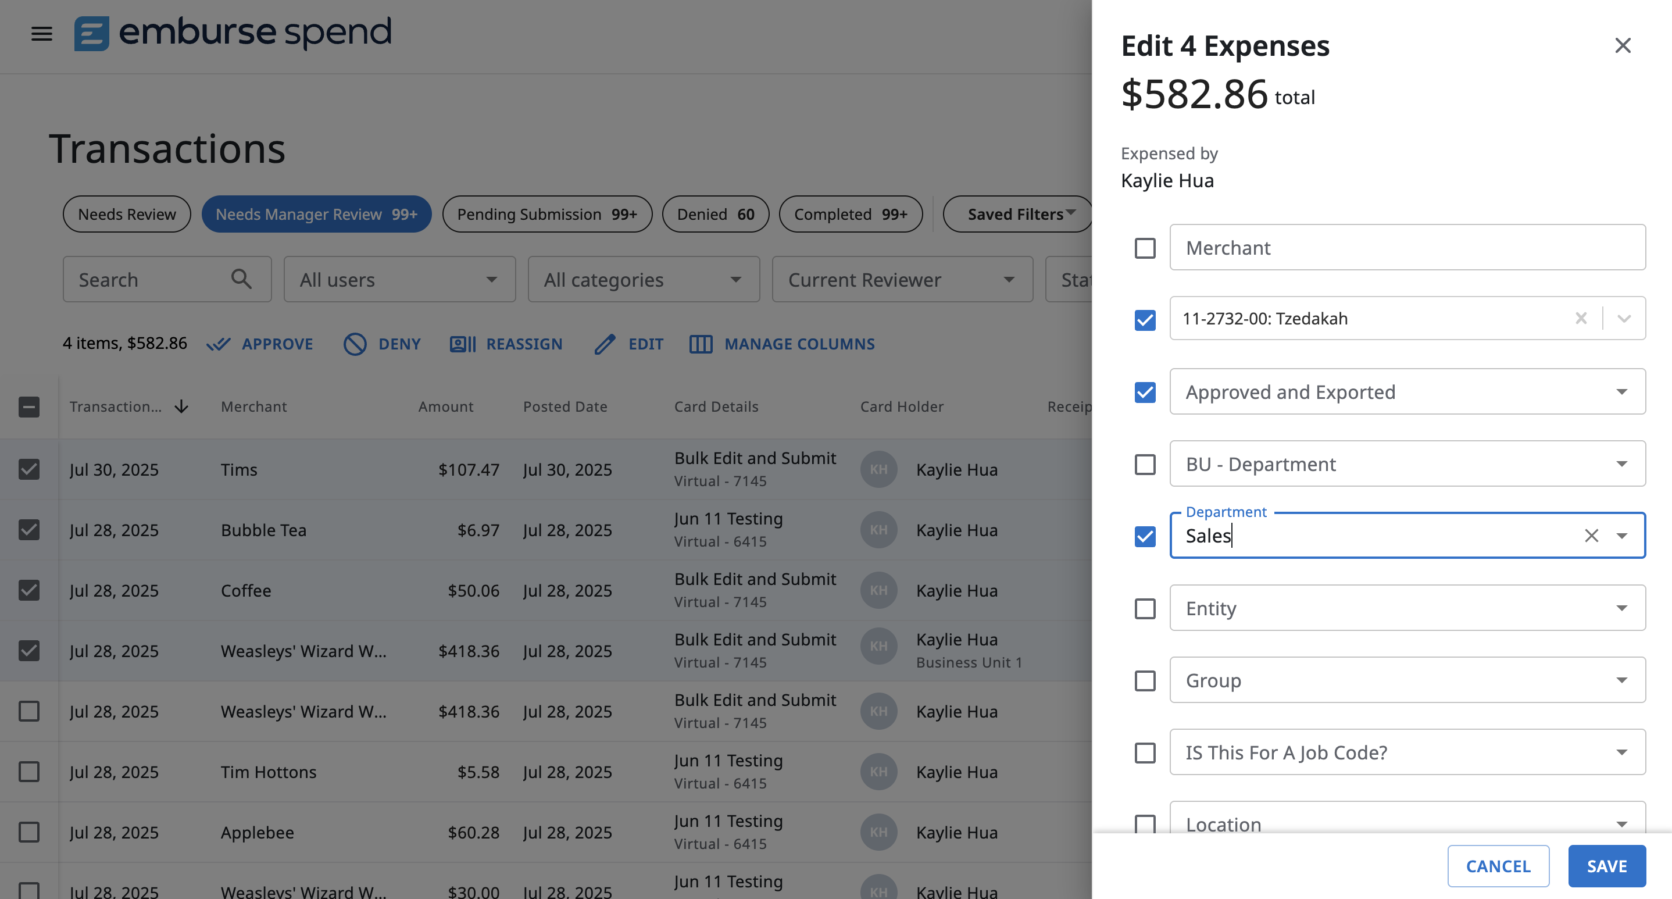
Task: Select the Tim Hottons transaction checkbox
Action: point(29,772)
